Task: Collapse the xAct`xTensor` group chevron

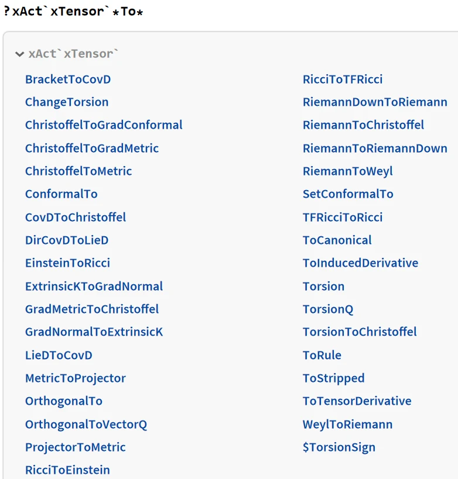Action: pyautogui.click(x=20, y=54)
